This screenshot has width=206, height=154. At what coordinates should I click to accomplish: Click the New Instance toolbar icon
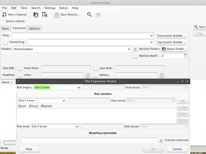pyautogui.click(x=4, y=15)
